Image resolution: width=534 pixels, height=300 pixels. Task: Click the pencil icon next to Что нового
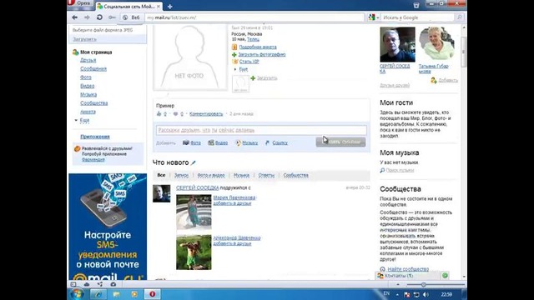pos(193,163)
